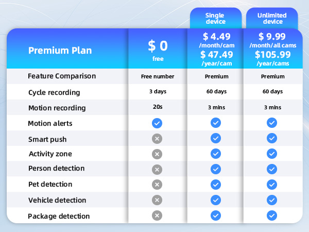Click the gray X for Vehicle detection

[x=158, y=200]
